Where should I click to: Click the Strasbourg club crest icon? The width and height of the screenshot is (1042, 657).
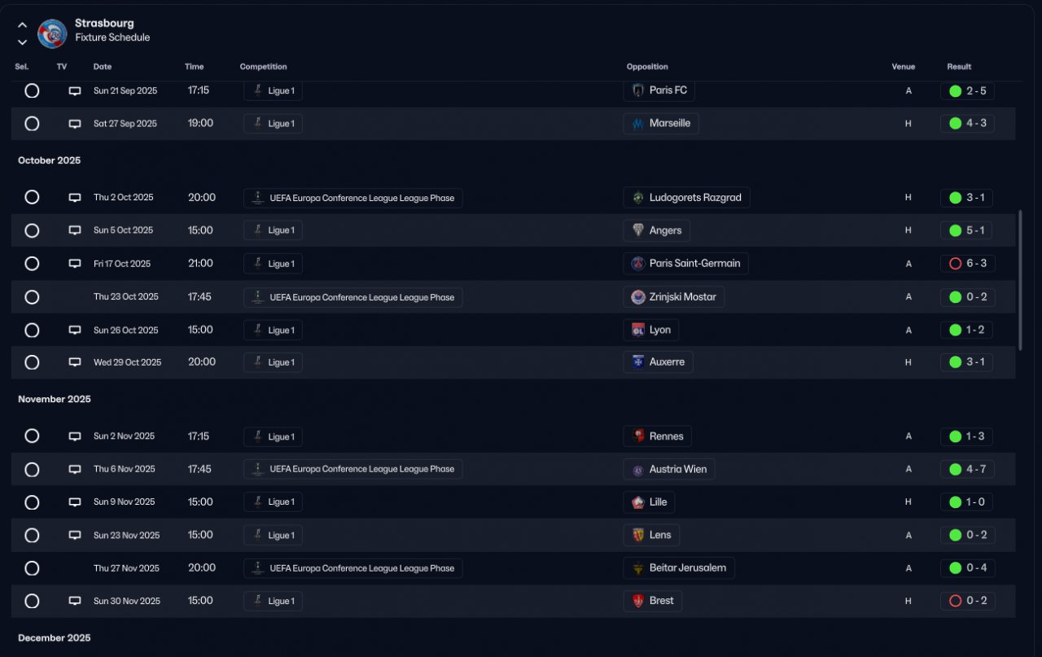[52, 33]
